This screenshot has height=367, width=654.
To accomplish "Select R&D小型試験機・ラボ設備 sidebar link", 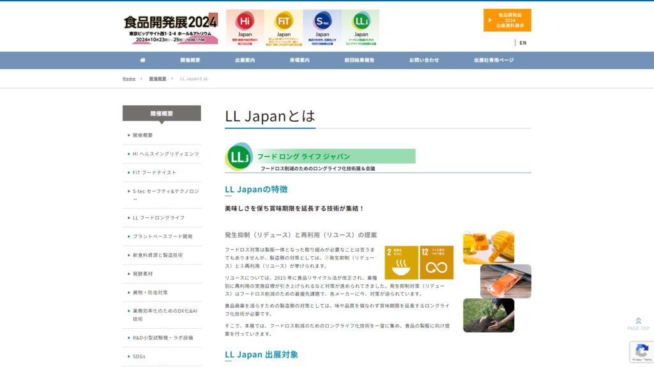I will tap(163, 338).
